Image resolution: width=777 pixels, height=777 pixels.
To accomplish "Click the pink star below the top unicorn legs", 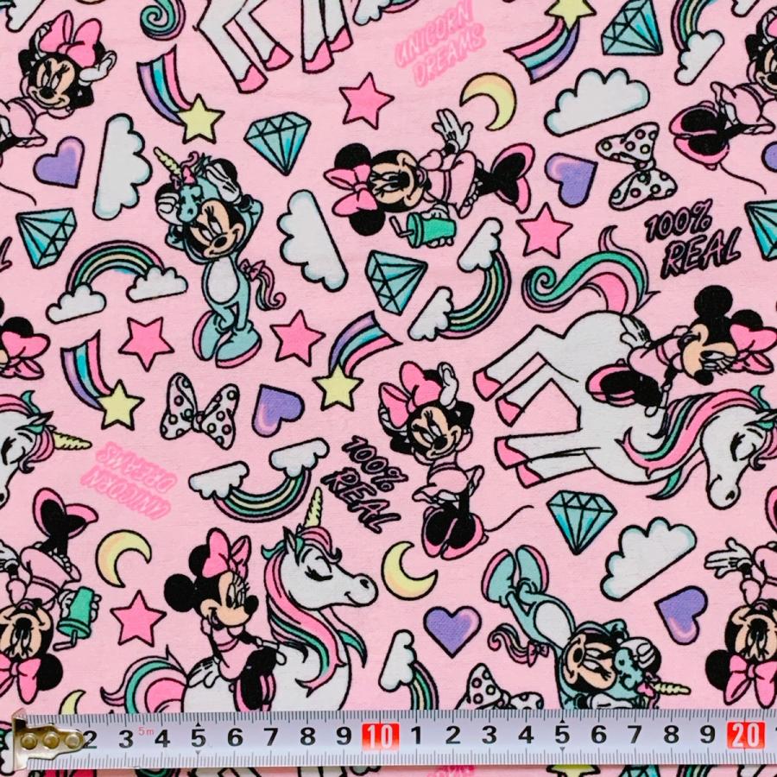I will tap(365, 101).
